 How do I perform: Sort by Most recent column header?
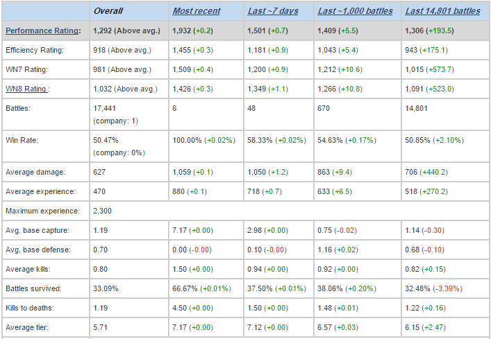coord(197,11)
